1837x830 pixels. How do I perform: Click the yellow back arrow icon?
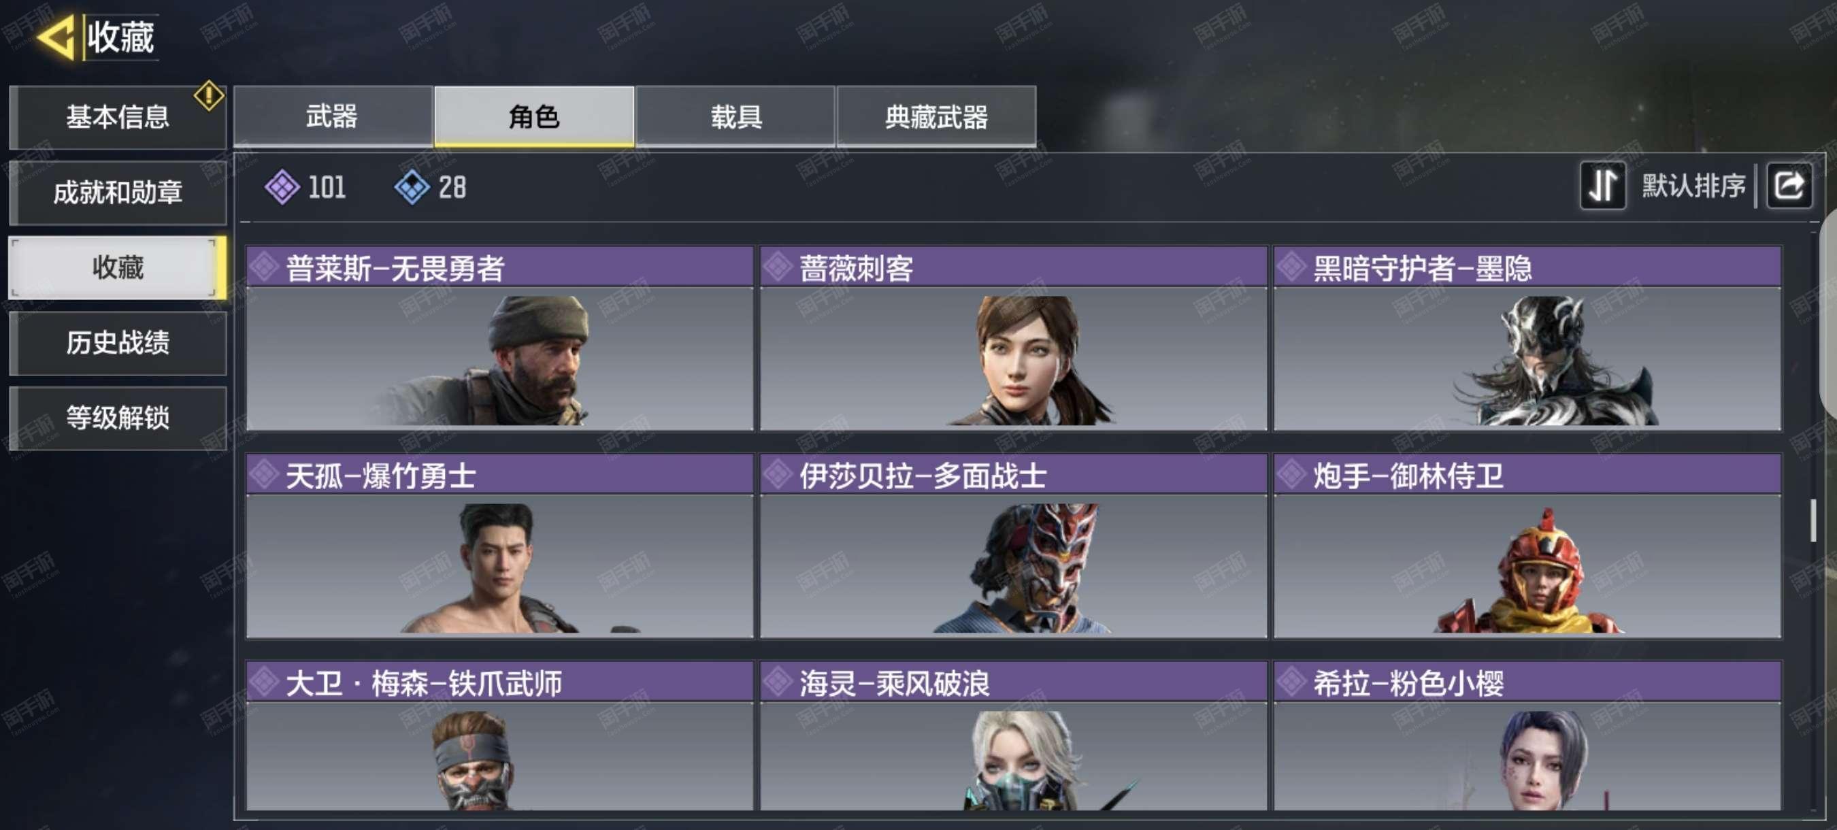pos(56,37)
